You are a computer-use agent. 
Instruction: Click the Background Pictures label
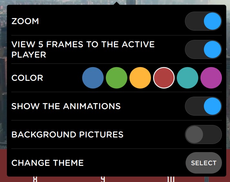pos(67,135)
